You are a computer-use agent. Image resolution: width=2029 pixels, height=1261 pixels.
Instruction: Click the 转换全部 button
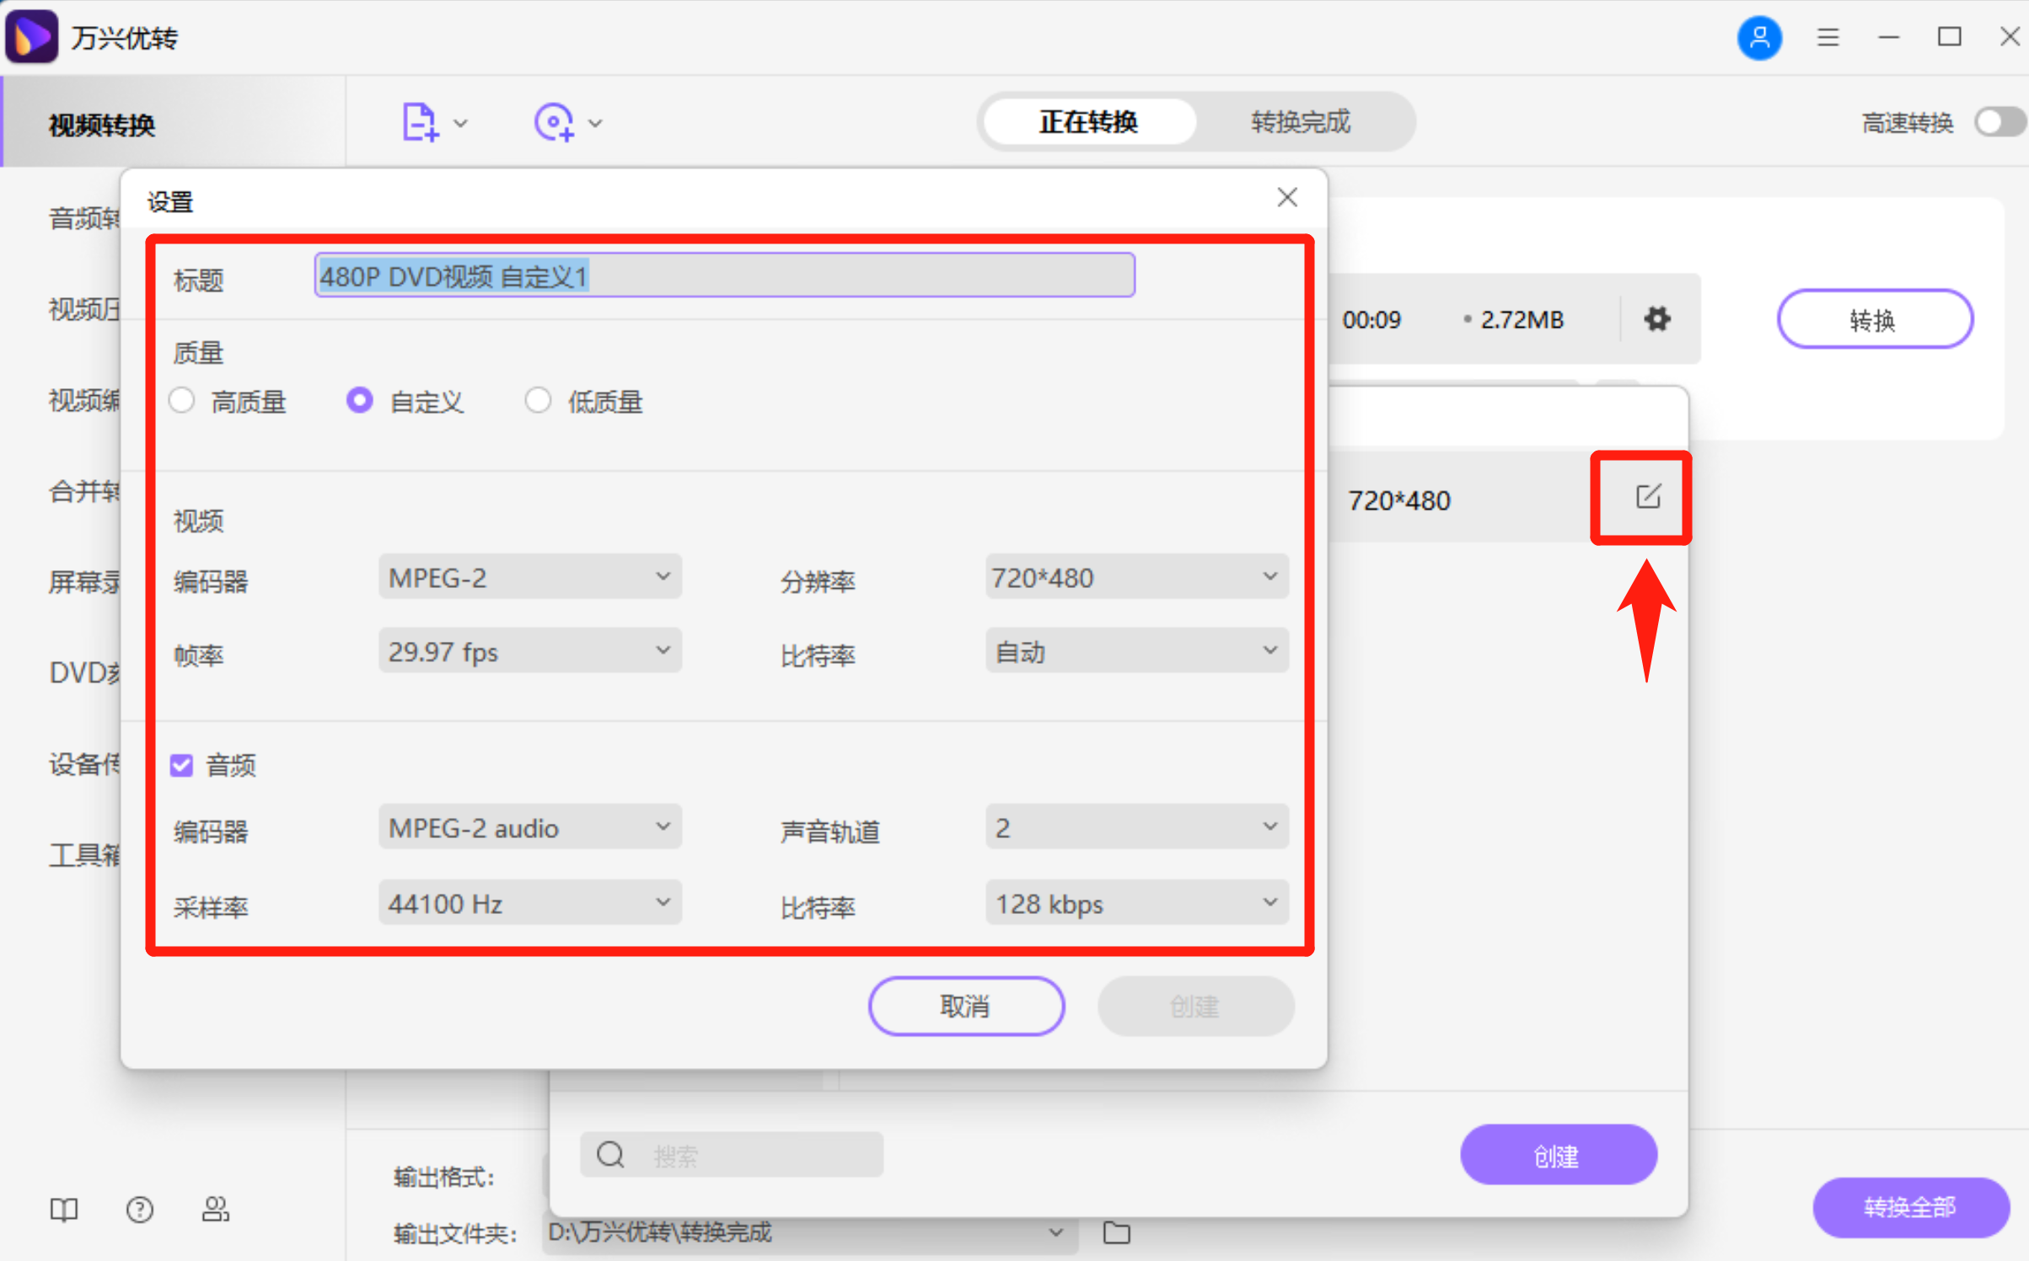click(1910, 1208)
